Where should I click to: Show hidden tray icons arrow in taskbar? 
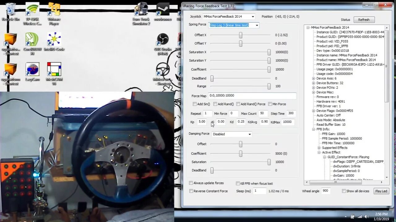coord(346,216)
